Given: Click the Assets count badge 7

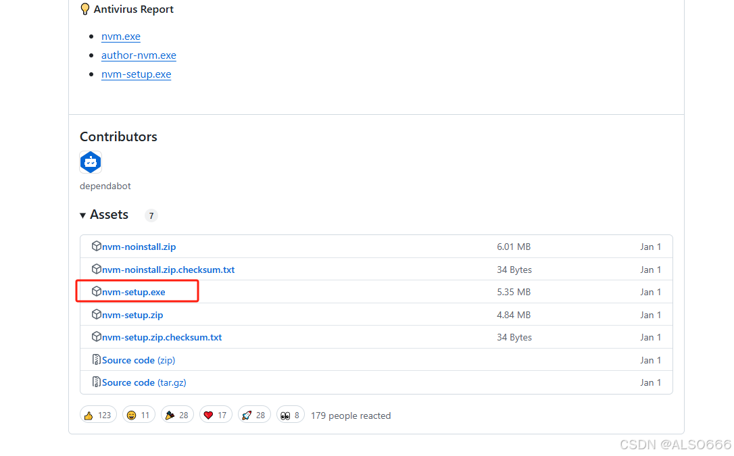Looking at the screenshot, I should pyautogui.click(x=151, y=216).
